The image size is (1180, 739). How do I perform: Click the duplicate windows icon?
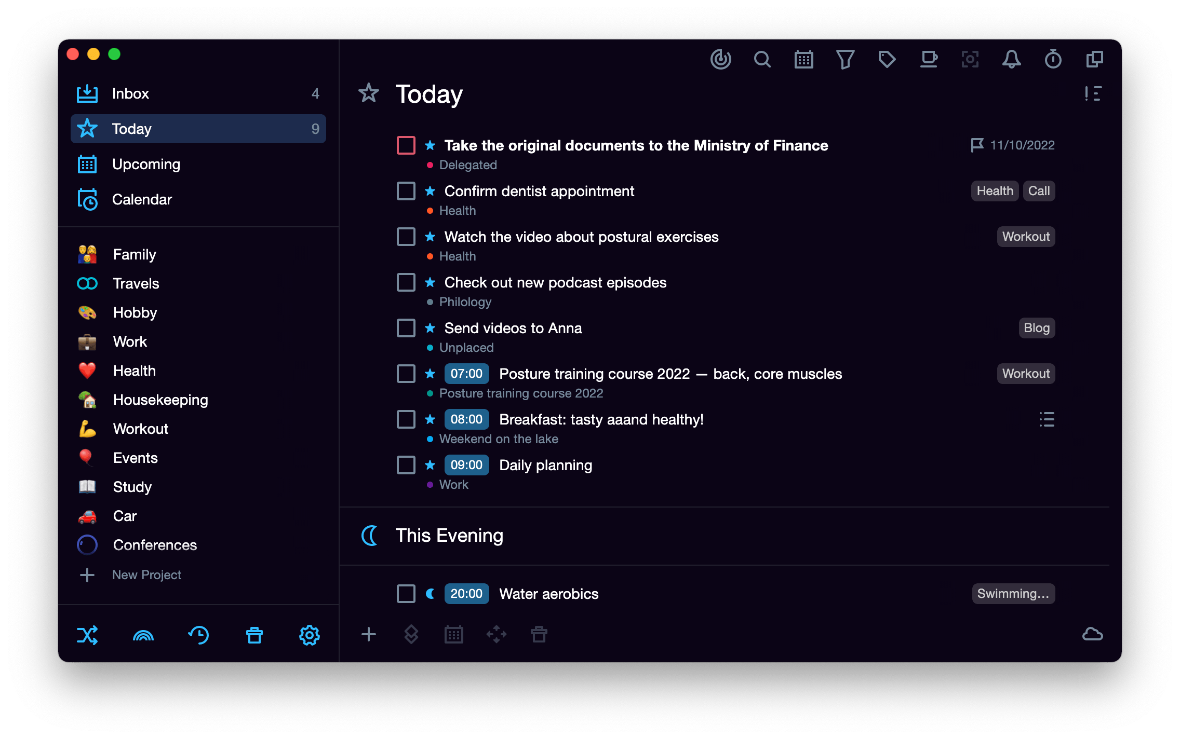(1094, 59)
